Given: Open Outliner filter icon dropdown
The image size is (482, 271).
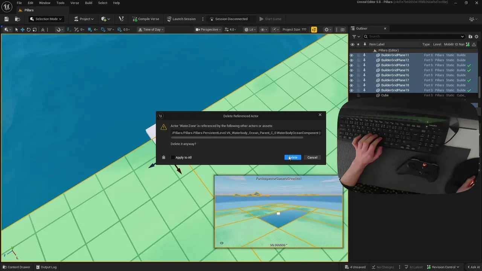Looking at the screenshot, I should (356, 37).
